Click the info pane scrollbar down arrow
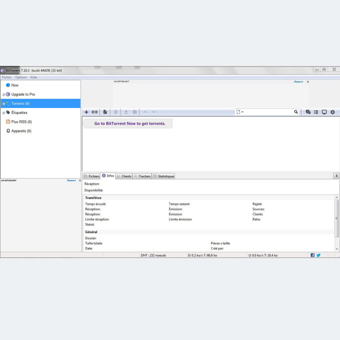The width and height of the screenshot is (340, 340). [337, 249]
